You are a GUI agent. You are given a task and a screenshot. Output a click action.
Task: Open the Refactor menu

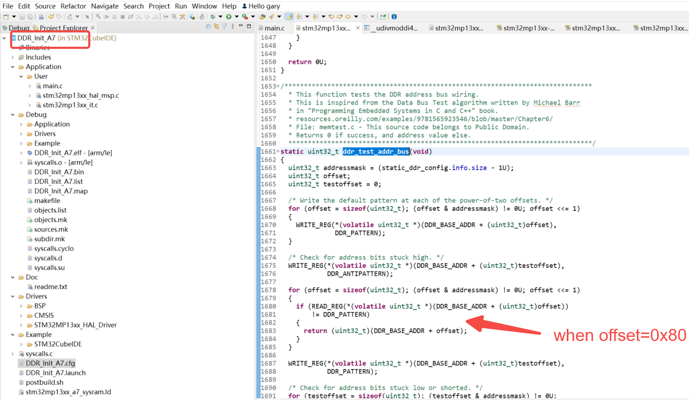pos(73,6)
